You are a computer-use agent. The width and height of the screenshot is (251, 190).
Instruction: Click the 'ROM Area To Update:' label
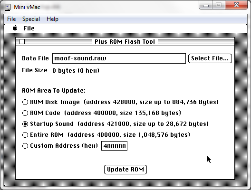54,91
